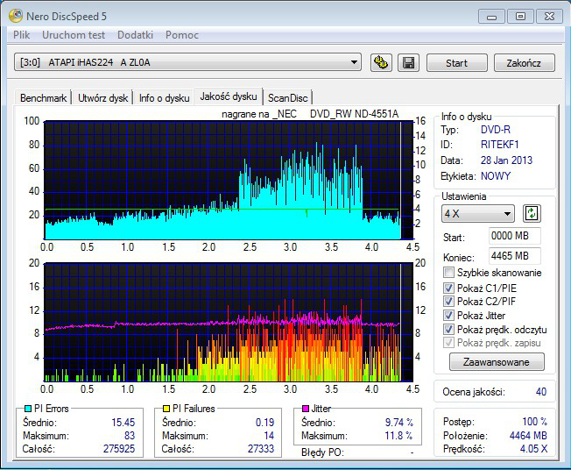Toggle the Pokaż C2/PIF checkbox
571x470 pixels.
[x=448, y=301]
